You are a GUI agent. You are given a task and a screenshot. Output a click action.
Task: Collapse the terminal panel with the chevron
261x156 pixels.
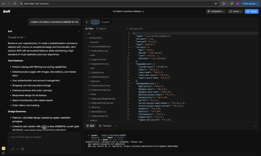(x=255, y=126)
